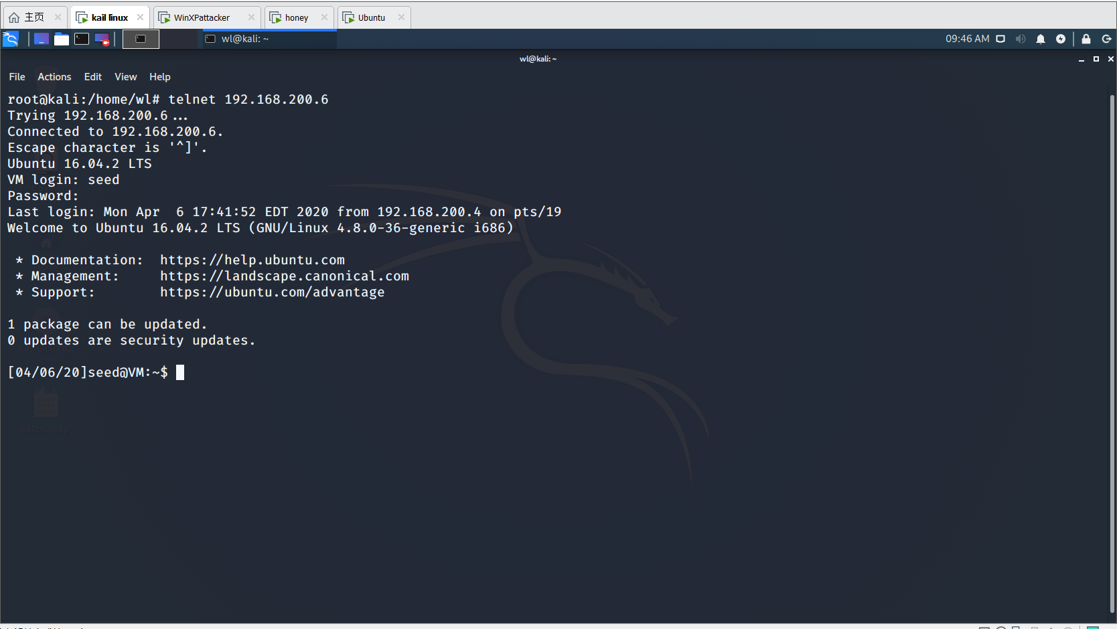Image resolution: width=1117 pixels, height=629 pixels.
Task: Click the screen recorder panel icon
Action: point(102,39)
